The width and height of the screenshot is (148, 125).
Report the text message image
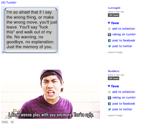pyautogui.click(x=115, y=52)
